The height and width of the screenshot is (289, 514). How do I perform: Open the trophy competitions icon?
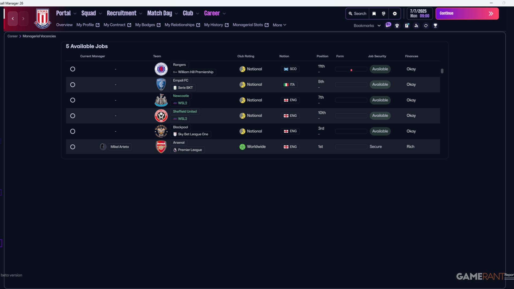click(436, 26)
